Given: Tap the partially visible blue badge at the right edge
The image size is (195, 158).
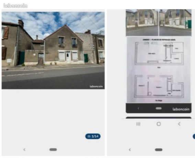Looking at the screenshot, I should point(194,136).
